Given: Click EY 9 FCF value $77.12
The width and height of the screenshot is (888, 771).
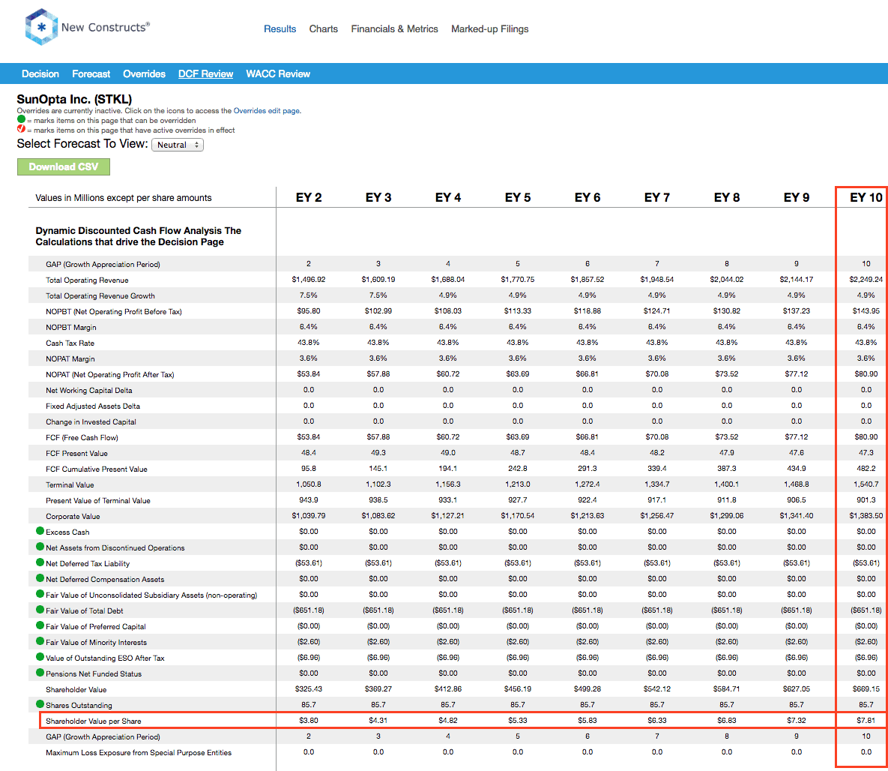Looking at the screenshot, I should point(797,437).
